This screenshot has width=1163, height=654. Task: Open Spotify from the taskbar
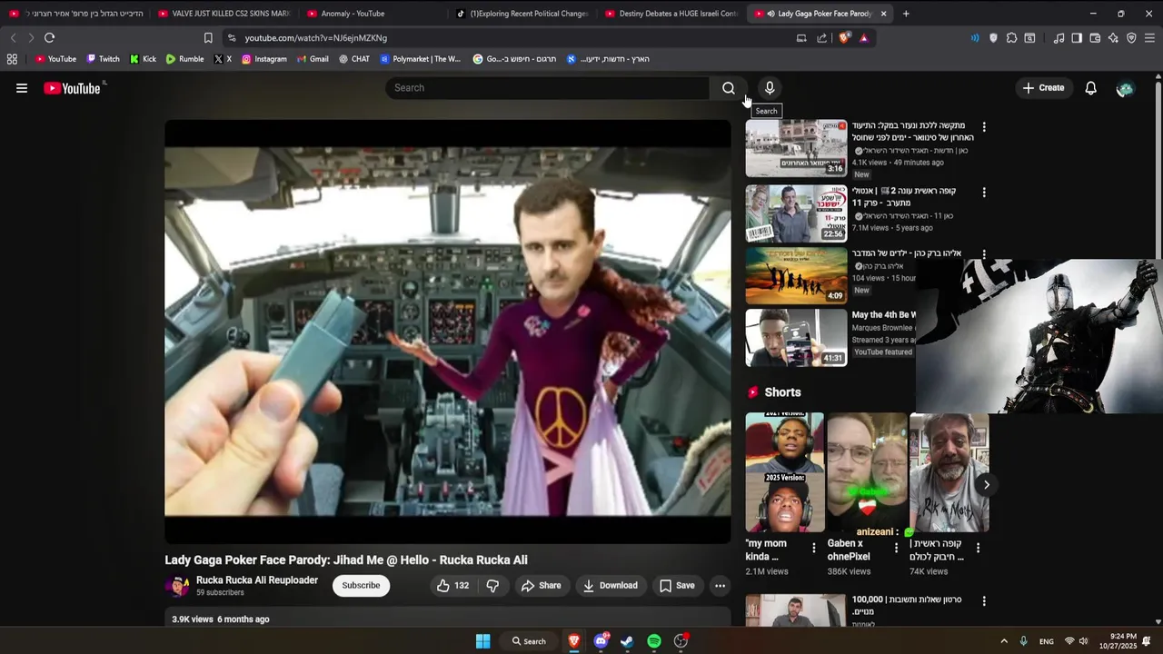tap(654, 641)
